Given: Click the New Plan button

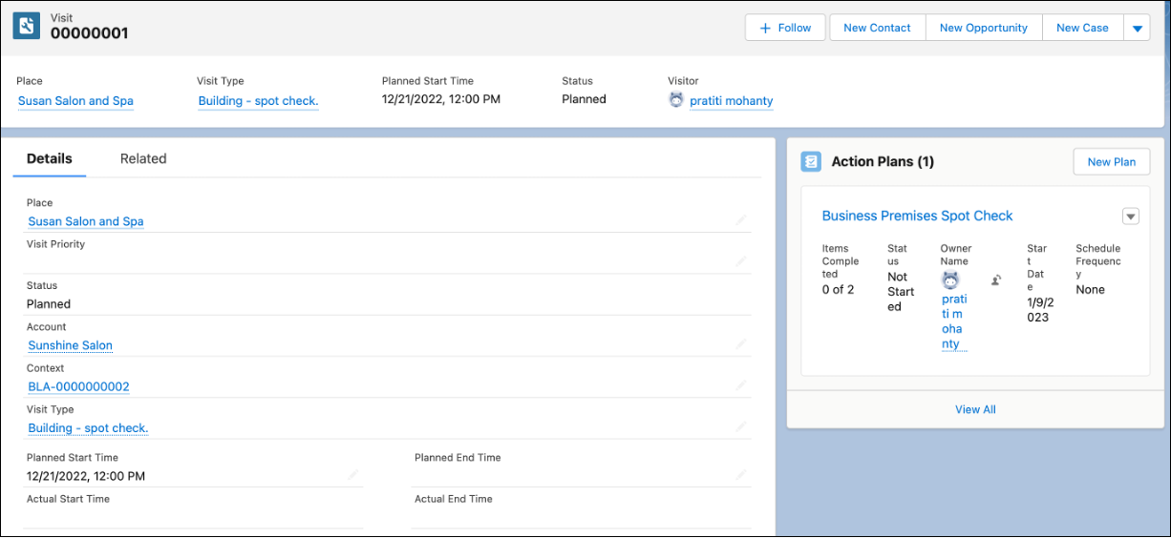Looking at the screenshot, I should (1112, 161).
